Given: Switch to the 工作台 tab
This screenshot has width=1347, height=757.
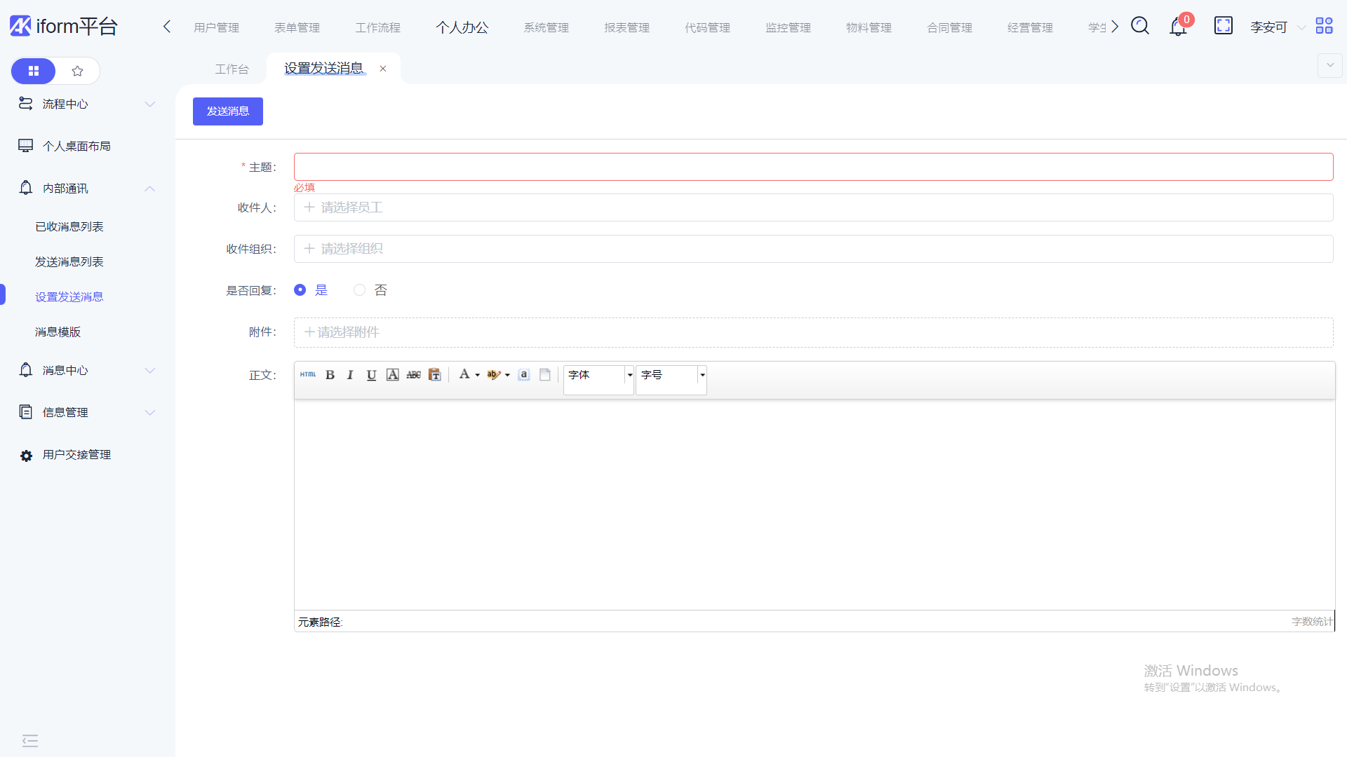Looking at the screenshot, I should coord(232,69).
